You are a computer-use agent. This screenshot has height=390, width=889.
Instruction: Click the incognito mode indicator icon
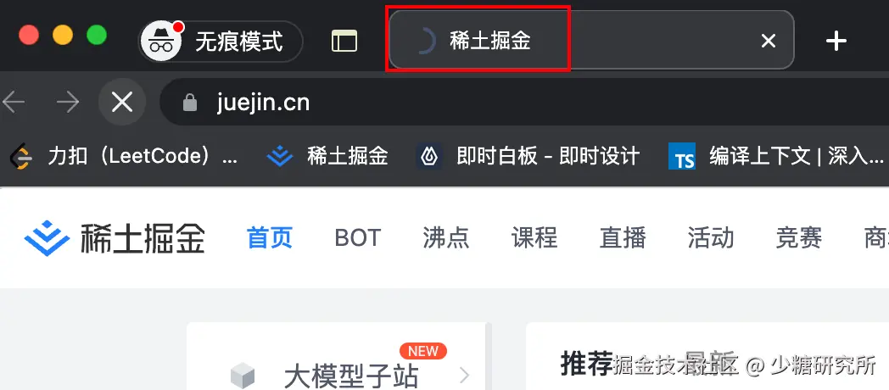click(x=161, y=42)
